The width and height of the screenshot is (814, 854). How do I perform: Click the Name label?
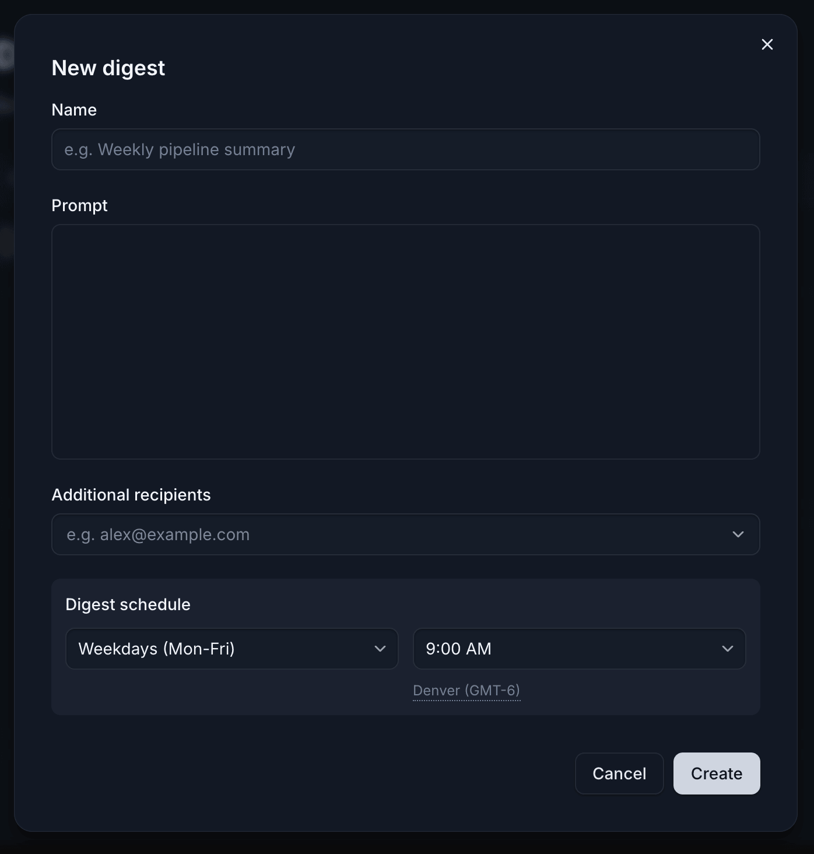[74, 110]
